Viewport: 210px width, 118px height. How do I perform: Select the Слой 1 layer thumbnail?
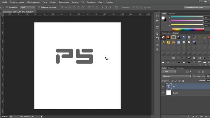[x=169, y=93]
